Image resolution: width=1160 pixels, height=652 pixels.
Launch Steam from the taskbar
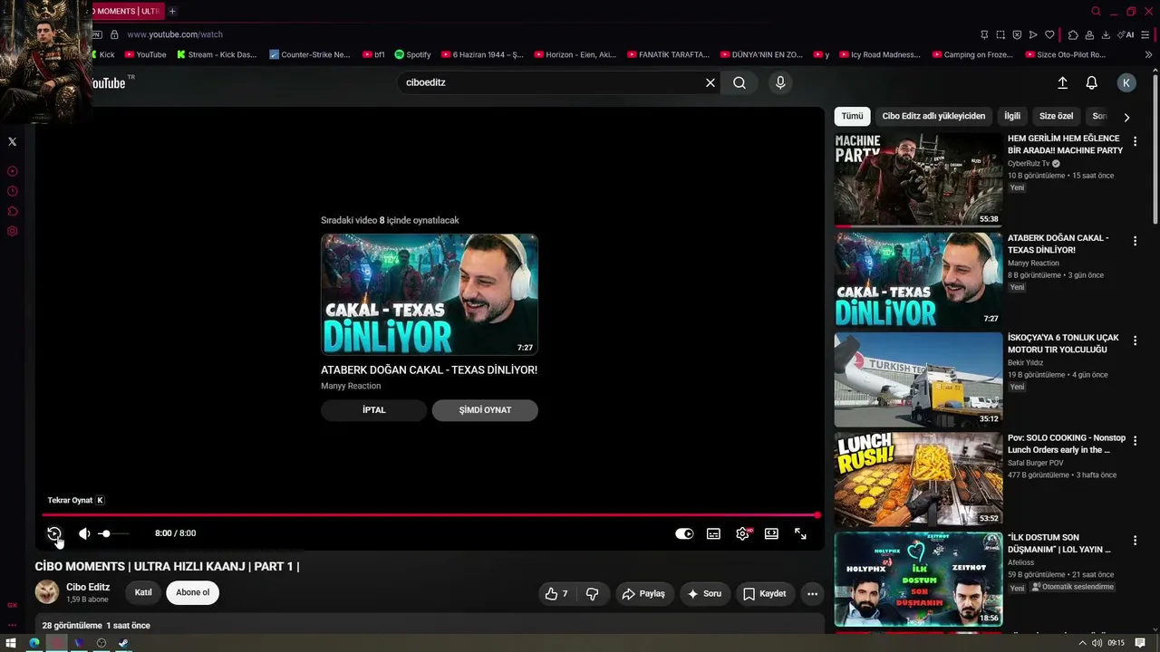(123, 644)
